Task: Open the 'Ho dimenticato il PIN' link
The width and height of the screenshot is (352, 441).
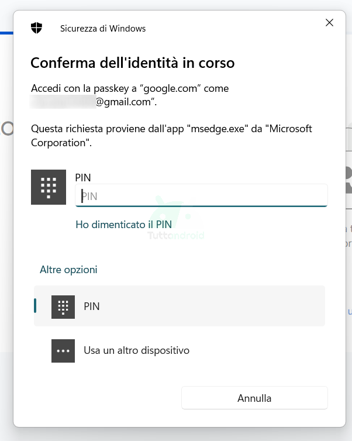Action: pos(123,225)
